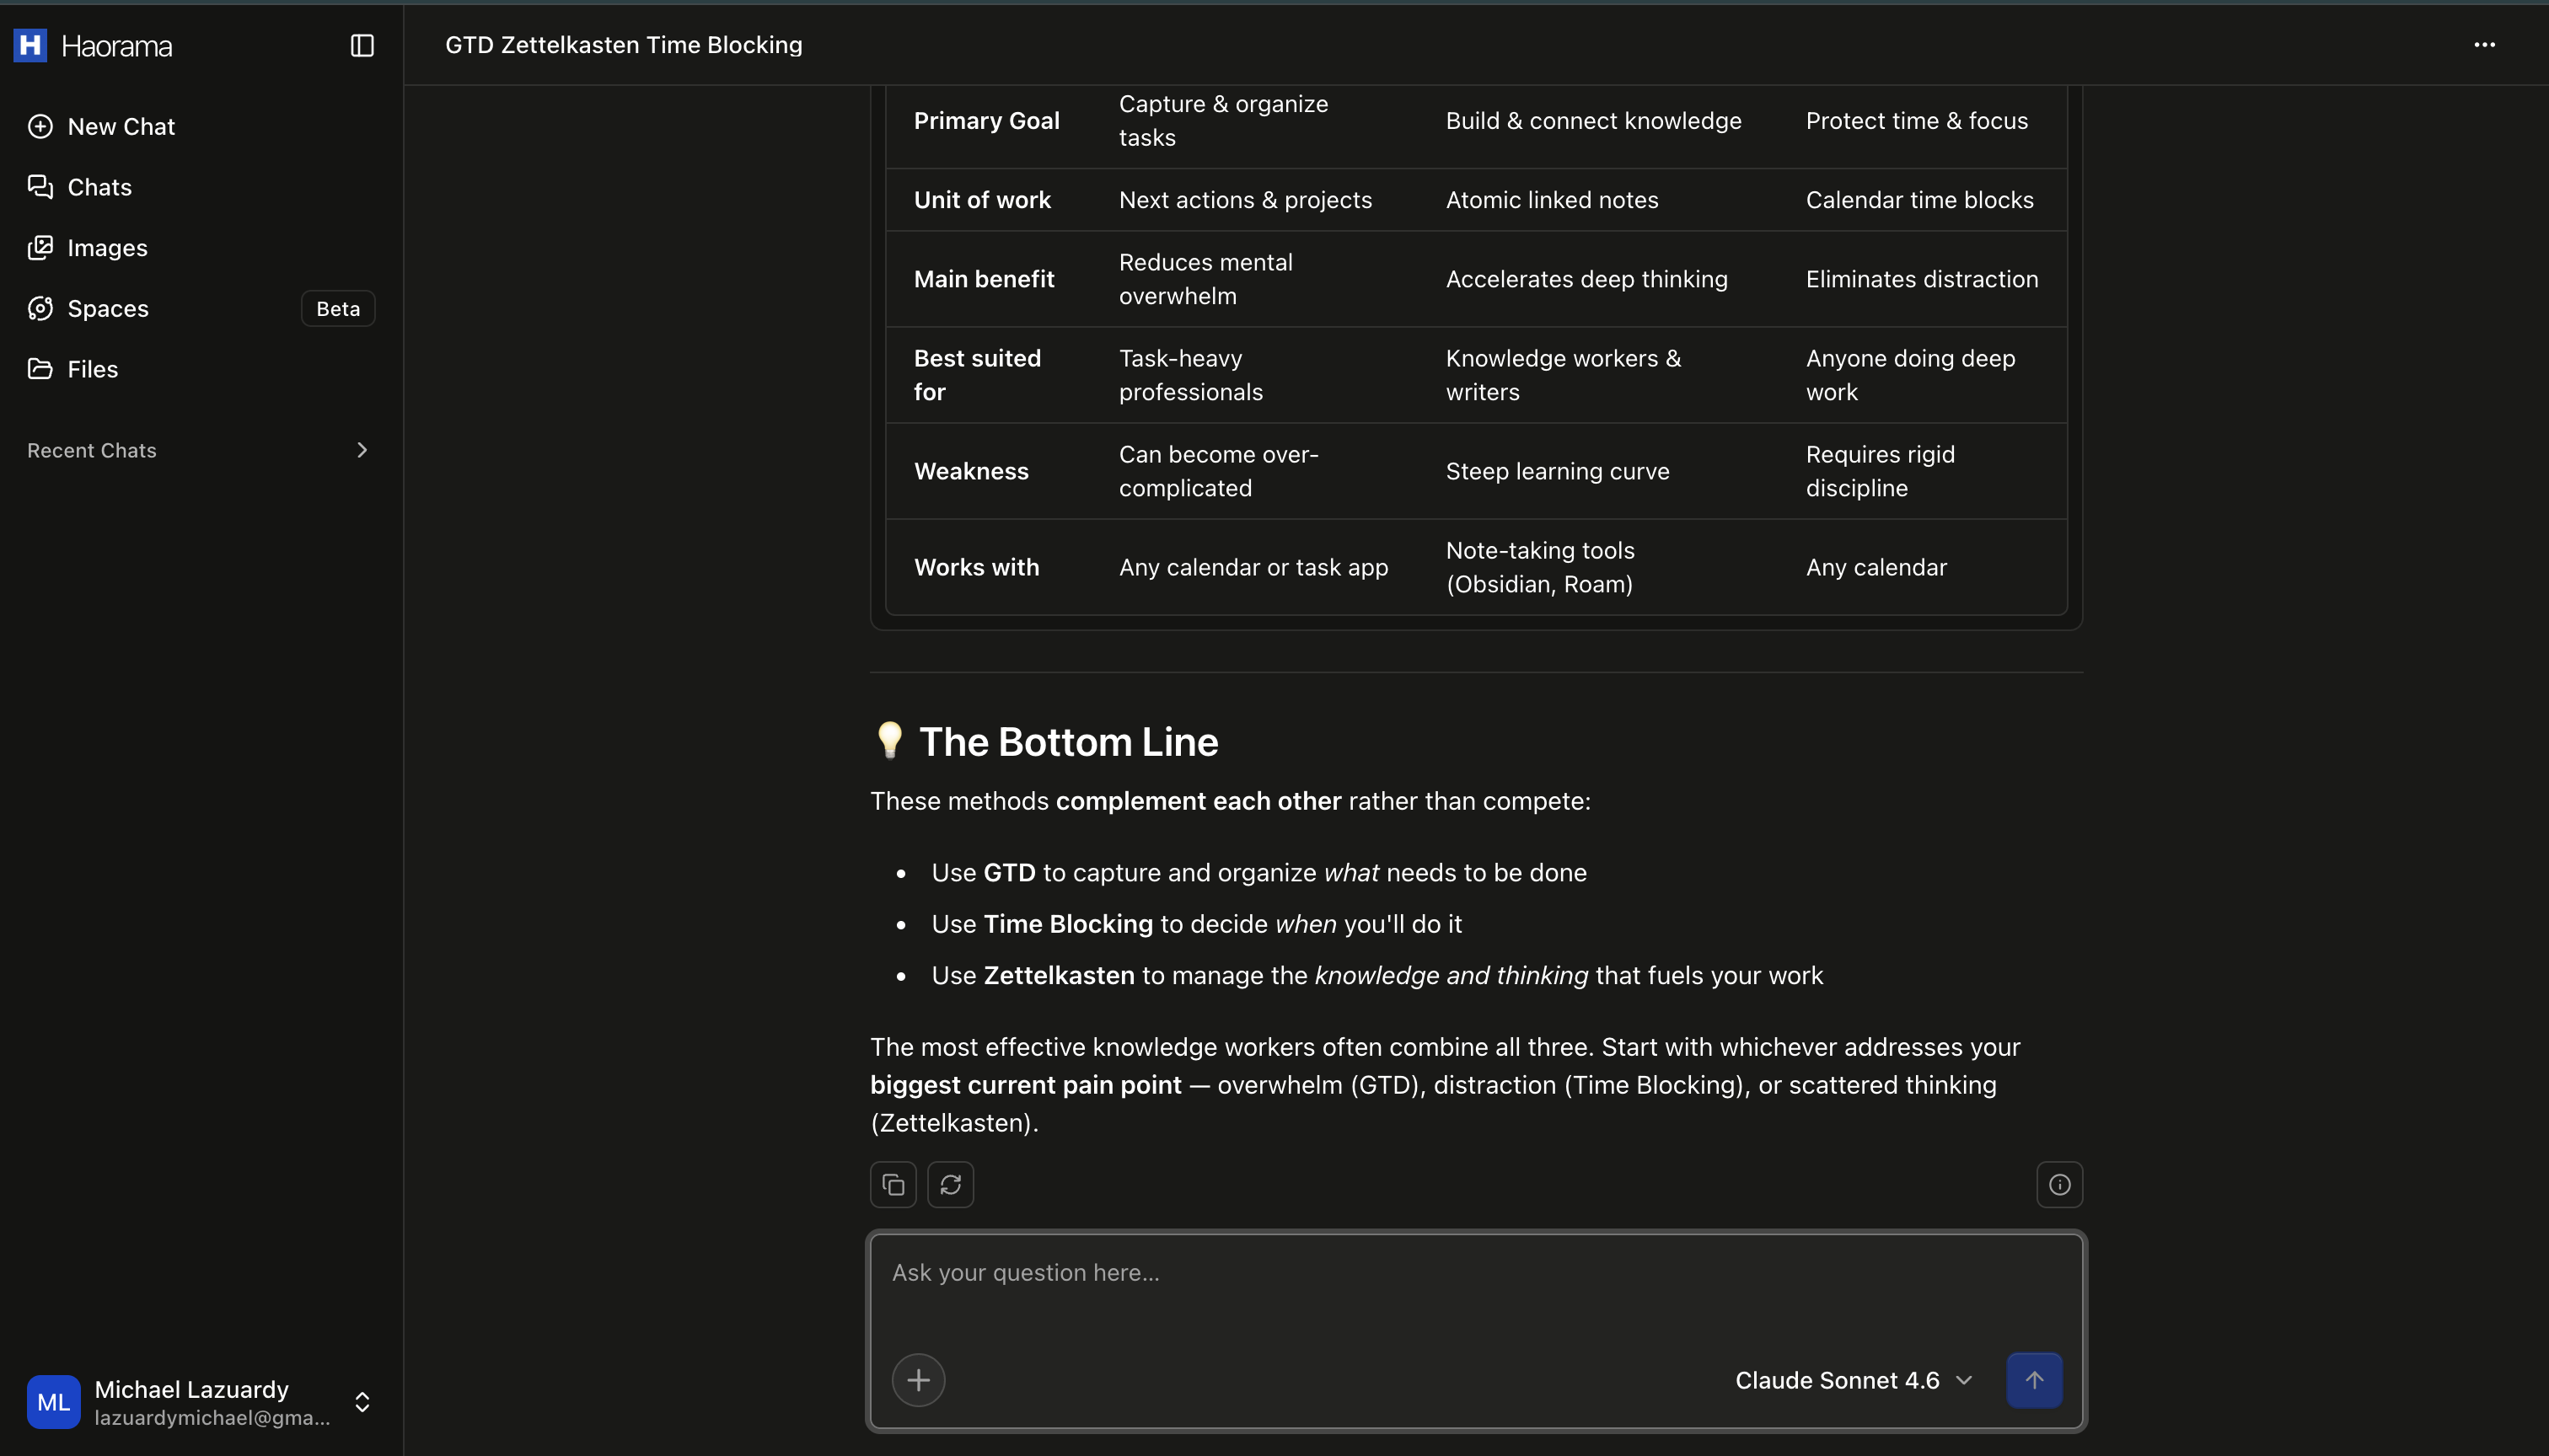
Task: Click the plus attachment button
Action: (917, 1380)
